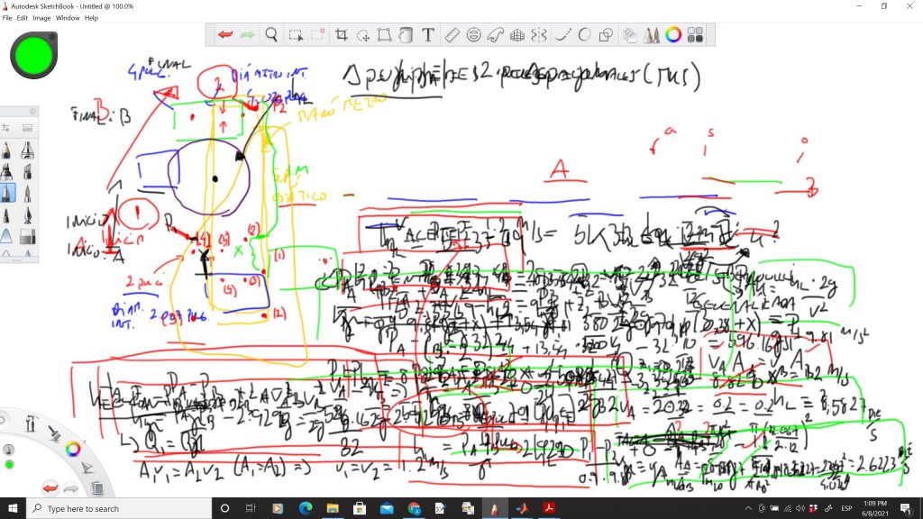Enable the Ruler guide tool
The width and height of the screenshot is (923, 519).
(452, 35)
